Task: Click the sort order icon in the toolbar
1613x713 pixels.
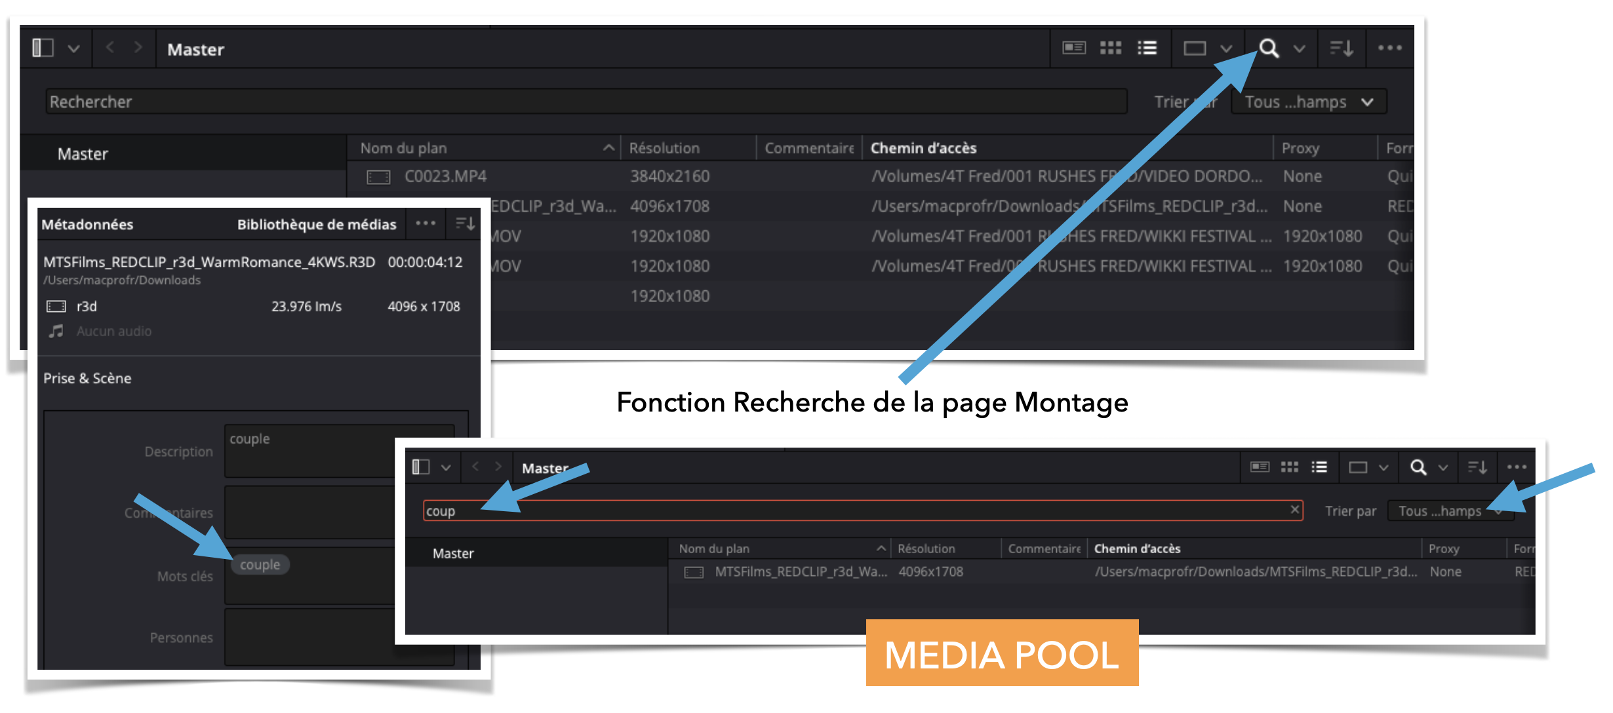Action: [x=1341, y=48]
